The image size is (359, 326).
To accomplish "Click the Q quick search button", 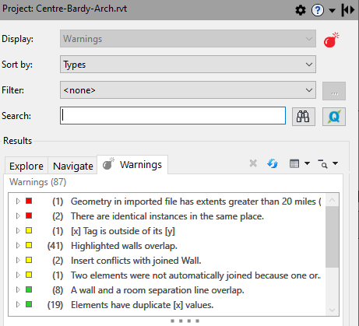I will [334, 117].
